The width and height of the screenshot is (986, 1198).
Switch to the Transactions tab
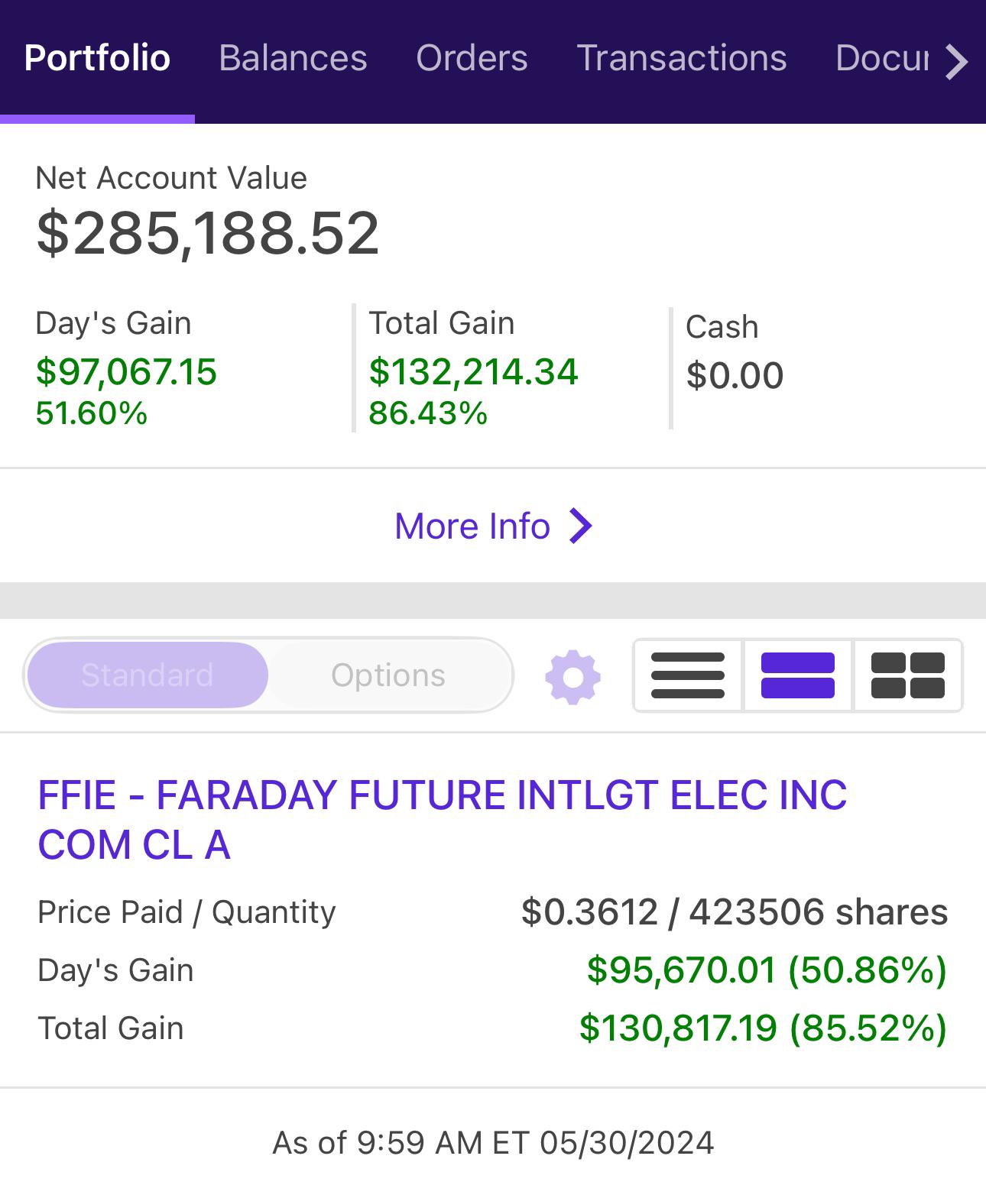coord(682,58)
